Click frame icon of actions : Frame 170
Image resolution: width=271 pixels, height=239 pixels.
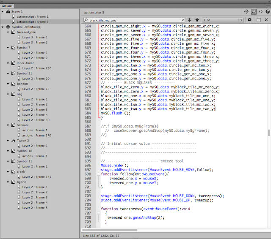(19, 135)
